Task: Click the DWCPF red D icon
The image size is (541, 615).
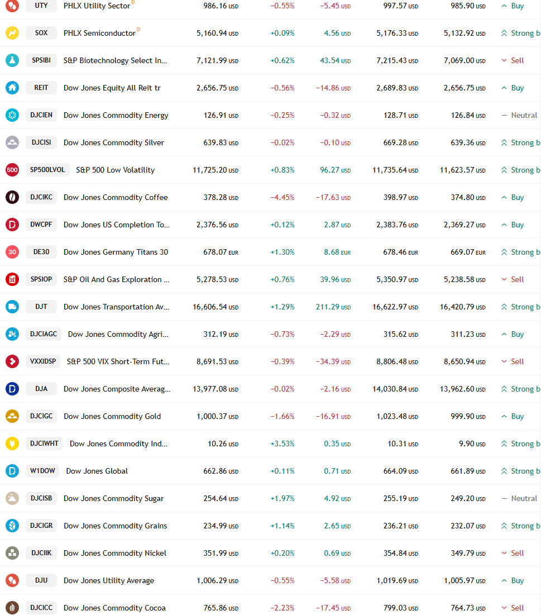Action: [12, 225]
